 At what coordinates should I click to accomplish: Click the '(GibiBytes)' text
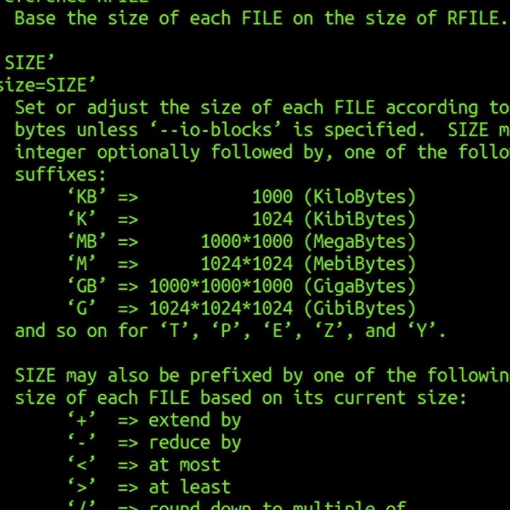pos(360,308)
